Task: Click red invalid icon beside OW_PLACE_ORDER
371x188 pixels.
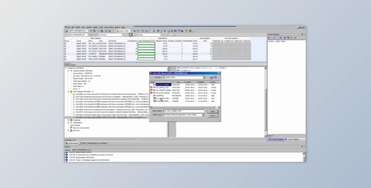Action: [x=151, y=93]
